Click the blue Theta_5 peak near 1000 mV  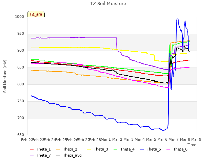(x=178, y=19)
